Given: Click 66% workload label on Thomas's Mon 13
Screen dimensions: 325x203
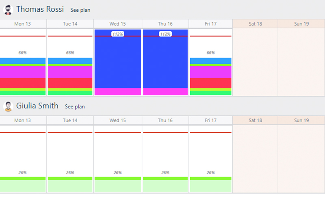Looking at the screenshot, I should click(x=23, y=53).
